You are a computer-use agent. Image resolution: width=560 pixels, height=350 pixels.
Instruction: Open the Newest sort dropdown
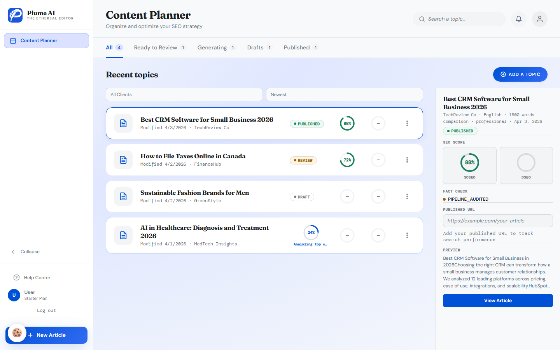(344, 94)
